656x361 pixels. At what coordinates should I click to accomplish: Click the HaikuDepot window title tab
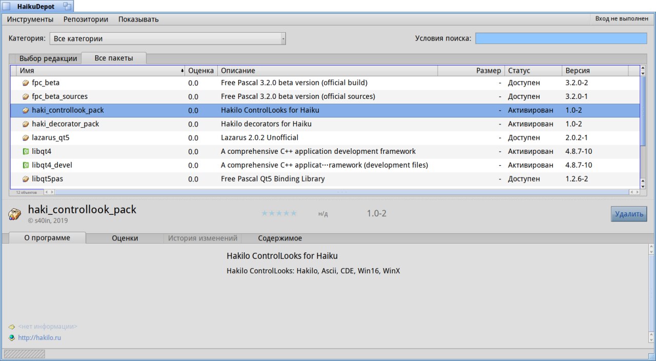point(36,6)
